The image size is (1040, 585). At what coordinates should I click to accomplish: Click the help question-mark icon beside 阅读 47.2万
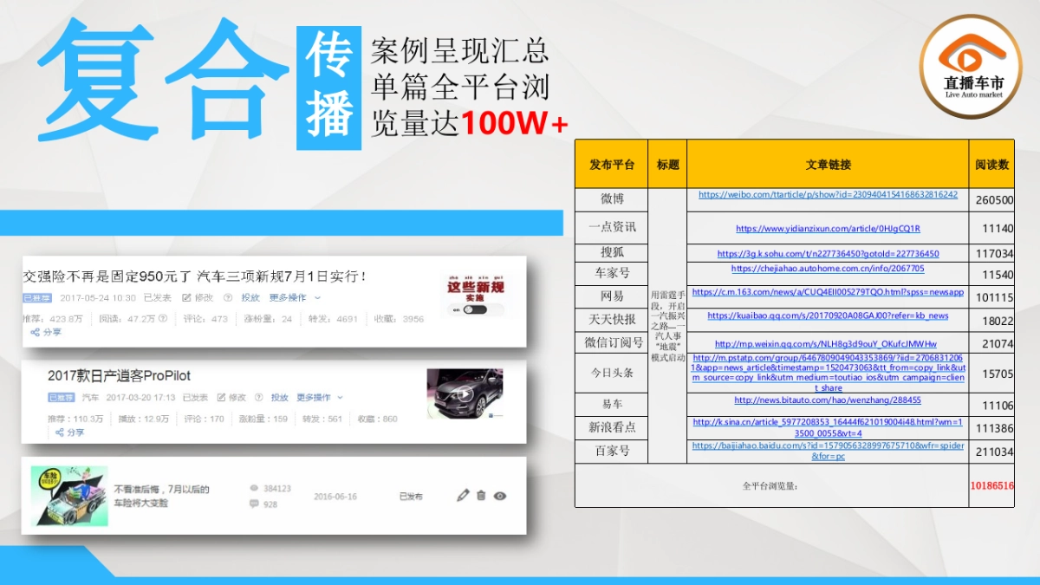coord(161,319)
